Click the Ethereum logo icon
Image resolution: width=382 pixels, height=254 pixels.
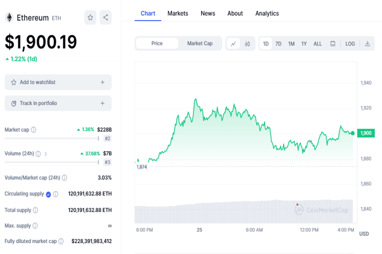[x=9, y=17]
